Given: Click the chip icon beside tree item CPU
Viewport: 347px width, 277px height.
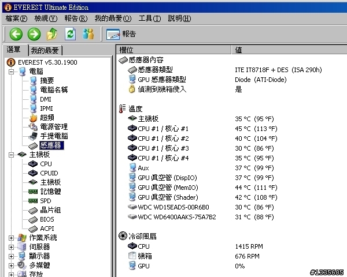Looking at the screenshot, I should [33, 164].
